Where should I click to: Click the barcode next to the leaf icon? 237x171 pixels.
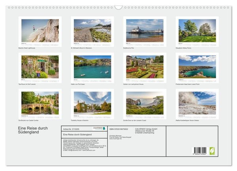click(x=200, y=151)
